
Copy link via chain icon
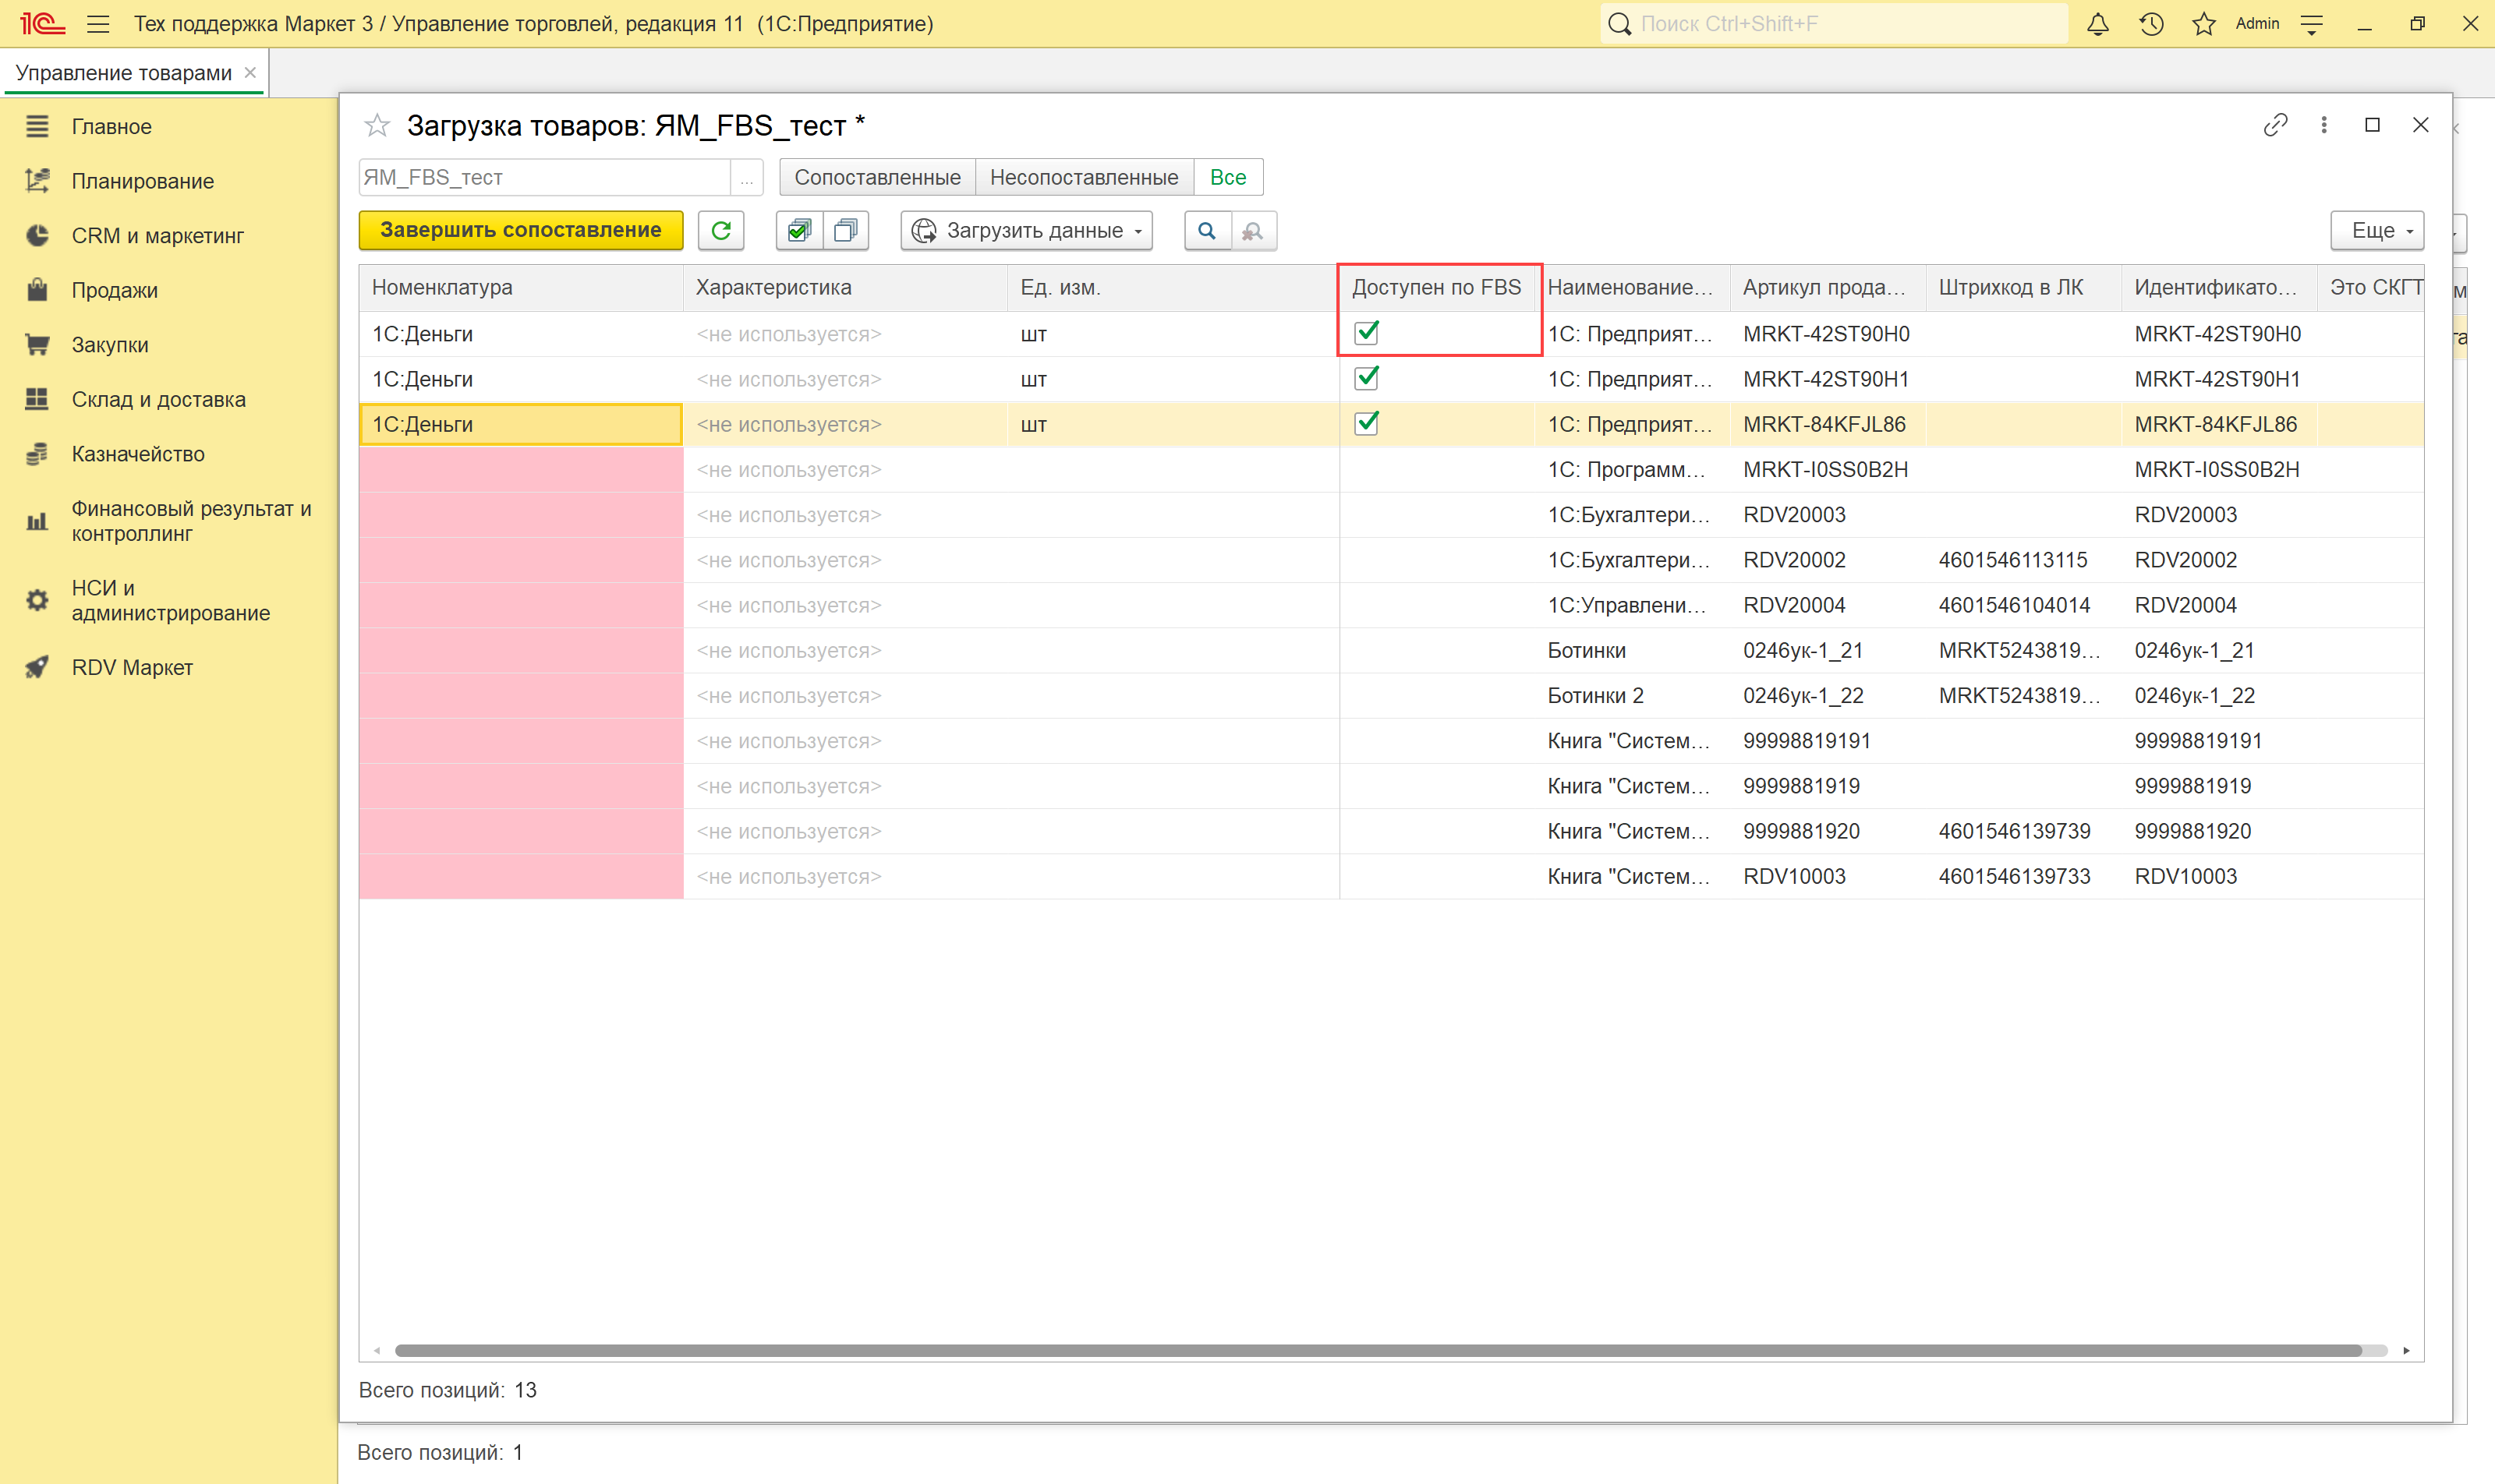click(x=2275, y=125)
